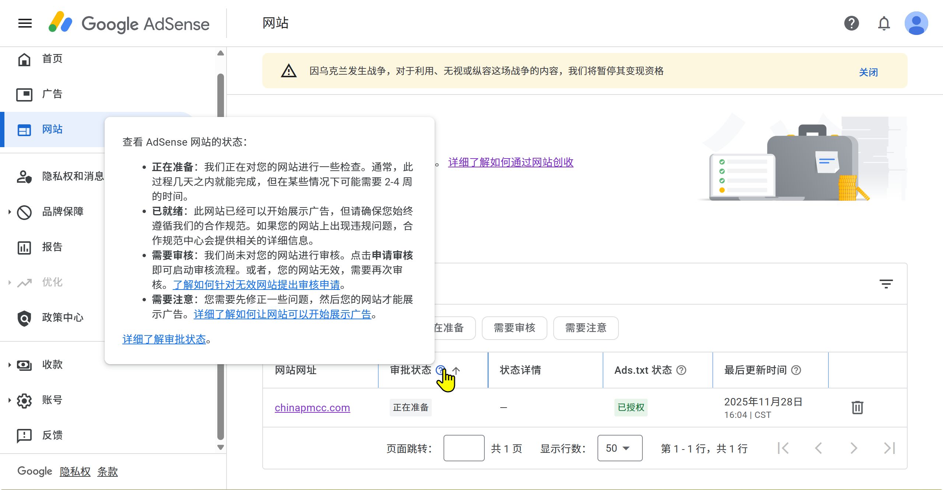This screenshot has width=943, height=490.
Task: Open the notifications bell
Action: tap(884, 24)
